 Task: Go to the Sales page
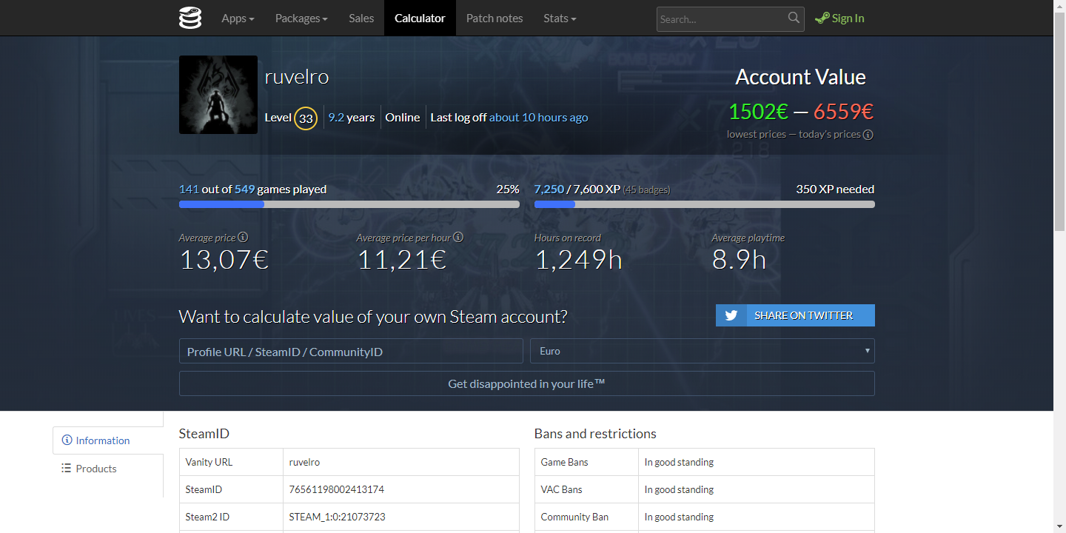[361, 18]
